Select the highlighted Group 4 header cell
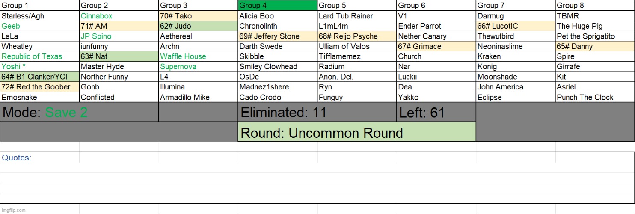Viewport: 635px width, 214px height. click(x=278, y=6)
